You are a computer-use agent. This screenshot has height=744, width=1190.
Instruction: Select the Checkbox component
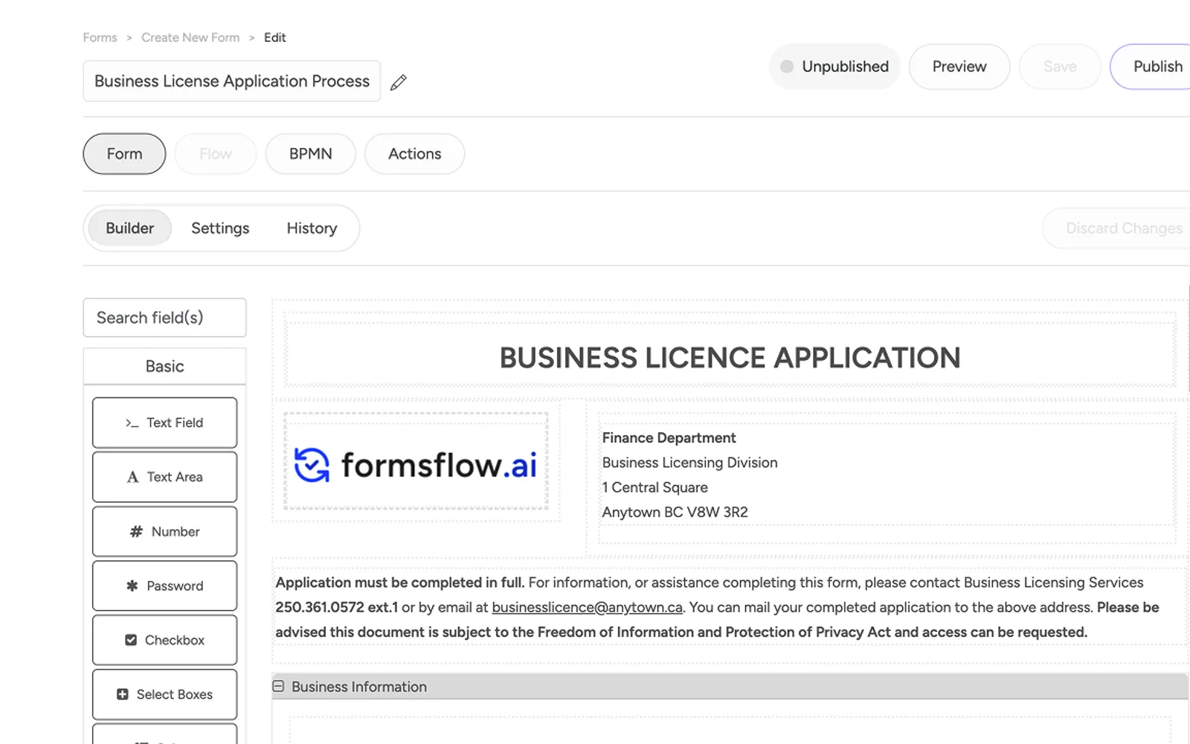(164, 640)
